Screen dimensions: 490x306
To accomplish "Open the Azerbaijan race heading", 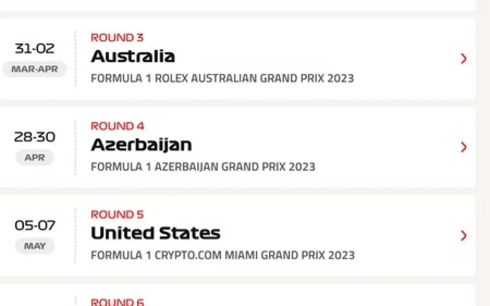I will [x=141, y=145].
